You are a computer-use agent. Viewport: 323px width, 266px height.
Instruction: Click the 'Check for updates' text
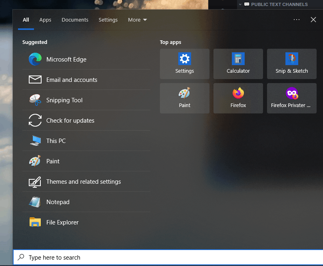coord(70,121)
